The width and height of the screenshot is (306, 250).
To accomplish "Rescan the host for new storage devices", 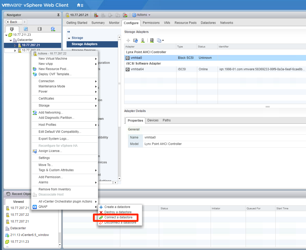I will pyautogui.click(x=143, y=40).
